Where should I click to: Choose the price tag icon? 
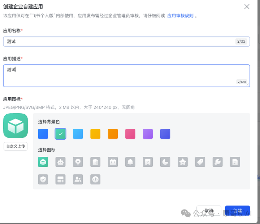[x=200, y=162]
